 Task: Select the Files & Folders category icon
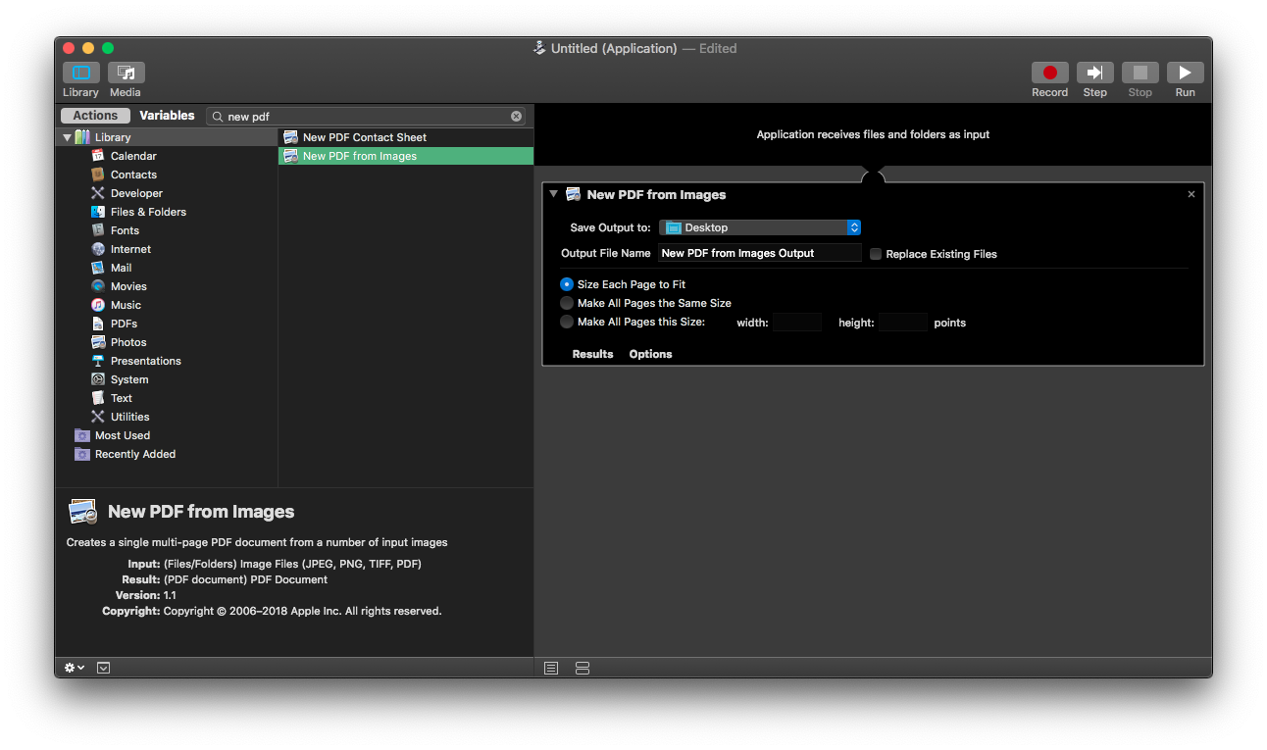point(98,212)
